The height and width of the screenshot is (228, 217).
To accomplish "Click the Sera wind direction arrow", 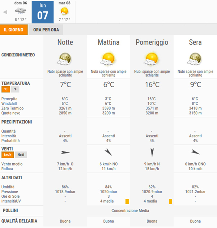I will tap(195, 152).
